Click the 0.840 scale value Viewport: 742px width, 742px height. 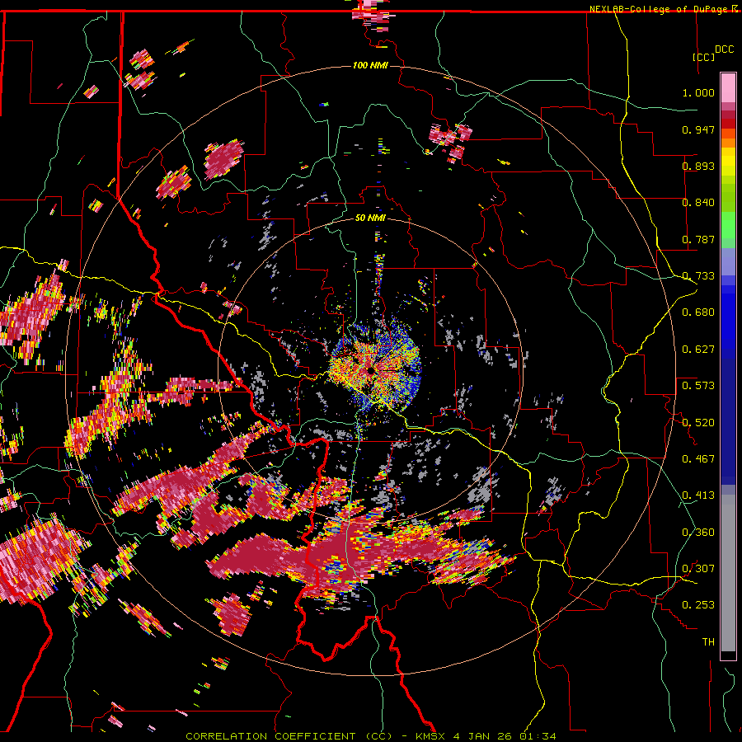click(x=698, y=203)
